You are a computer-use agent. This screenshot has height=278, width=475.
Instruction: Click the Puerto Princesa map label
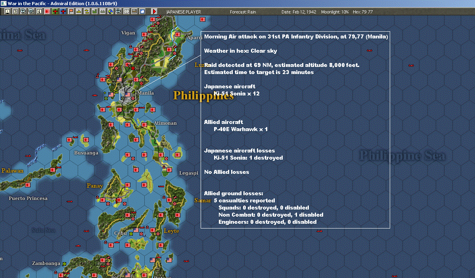[28, 198]
